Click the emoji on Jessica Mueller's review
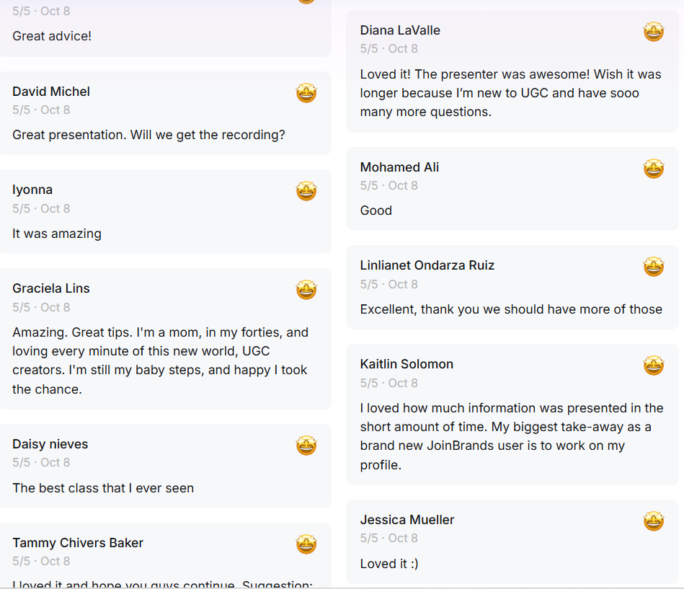 tap(654, 521)
